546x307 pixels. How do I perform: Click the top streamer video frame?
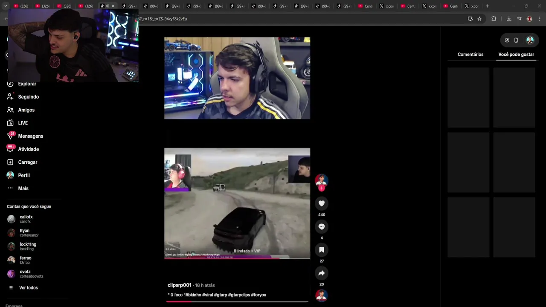click(x=237, y=78)
